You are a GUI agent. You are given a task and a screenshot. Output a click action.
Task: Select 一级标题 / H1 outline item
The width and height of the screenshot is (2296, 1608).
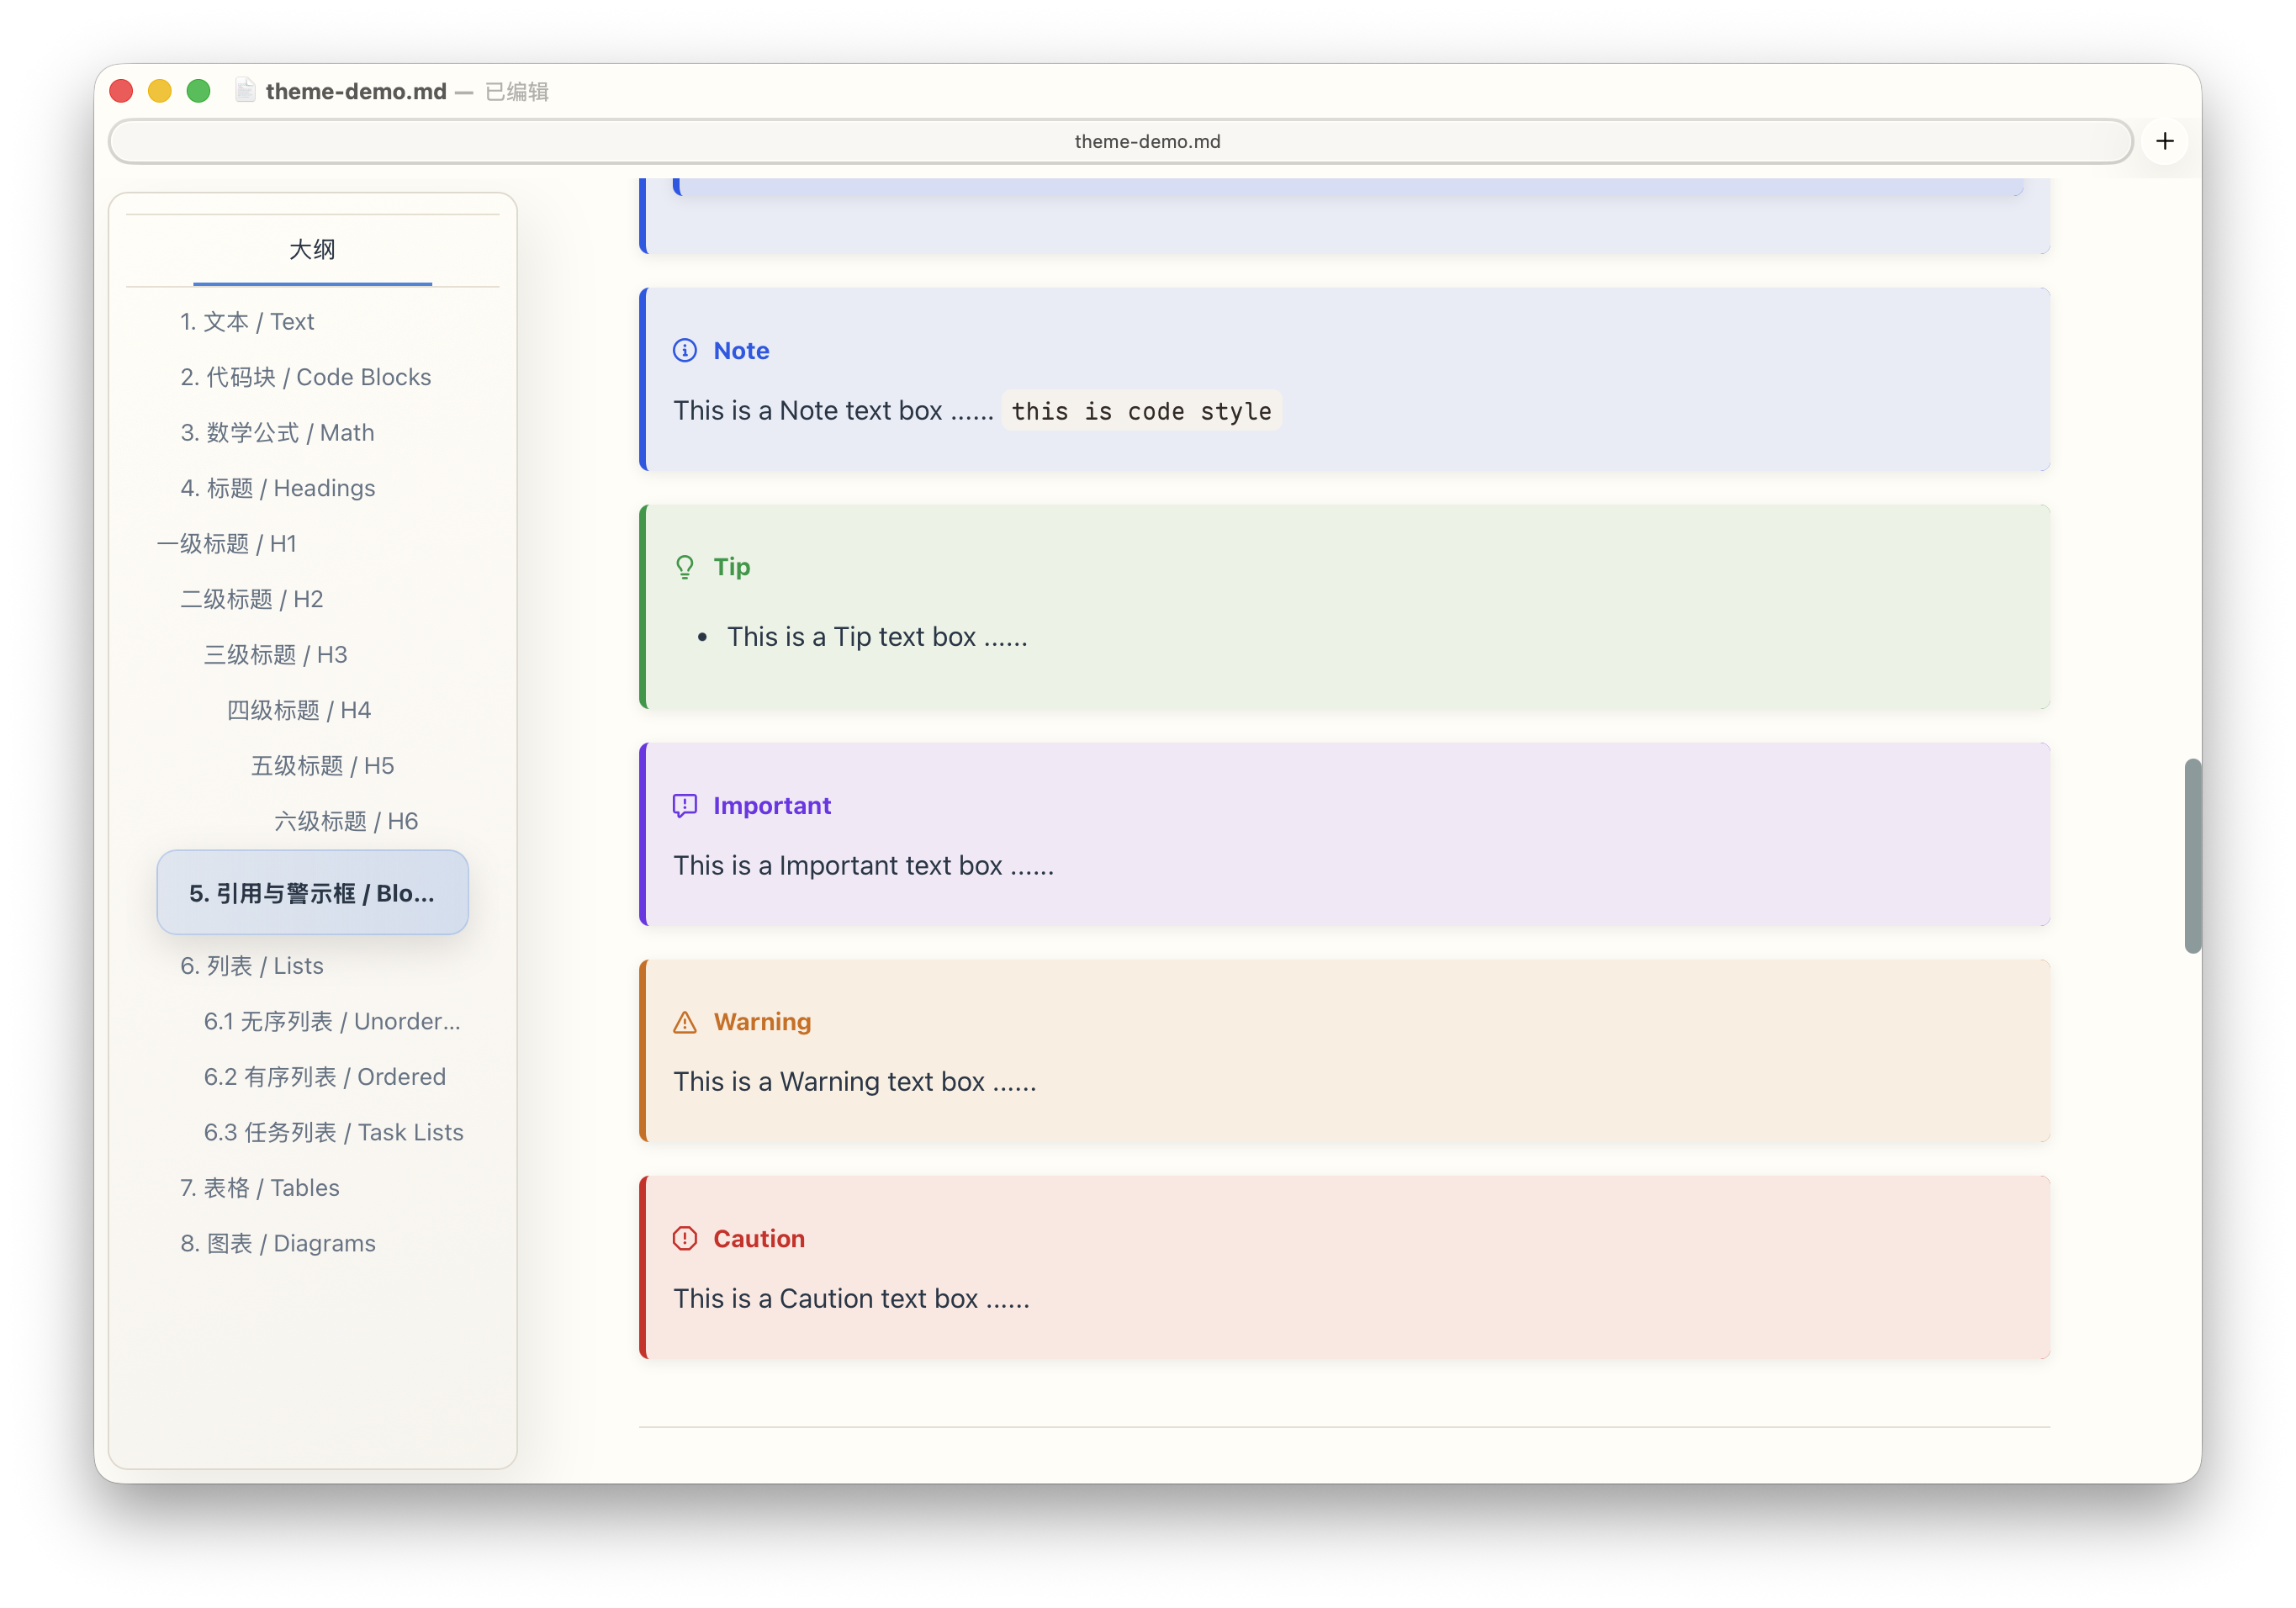tap(227, 543)
